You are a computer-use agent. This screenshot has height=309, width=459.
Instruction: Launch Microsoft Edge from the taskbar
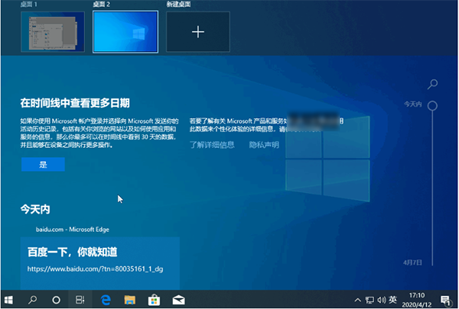[x=105, y=300]
